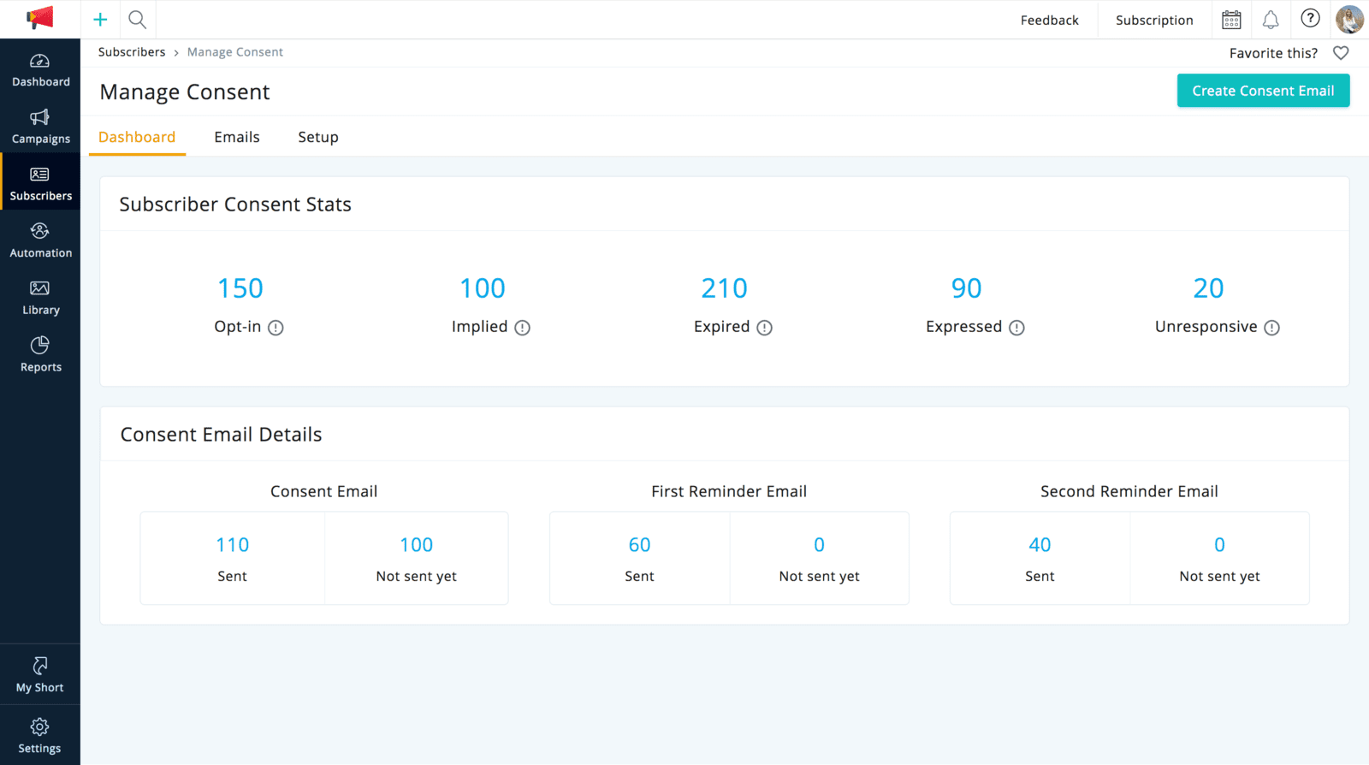Open Reports in sidebar

(40, 355)
